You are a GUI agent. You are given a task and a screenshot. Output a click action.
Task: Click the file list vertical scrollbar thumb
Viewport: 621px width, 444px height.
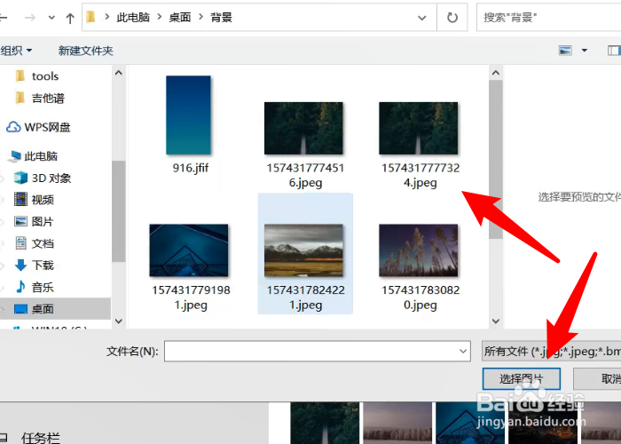click(x=495, y=159)
